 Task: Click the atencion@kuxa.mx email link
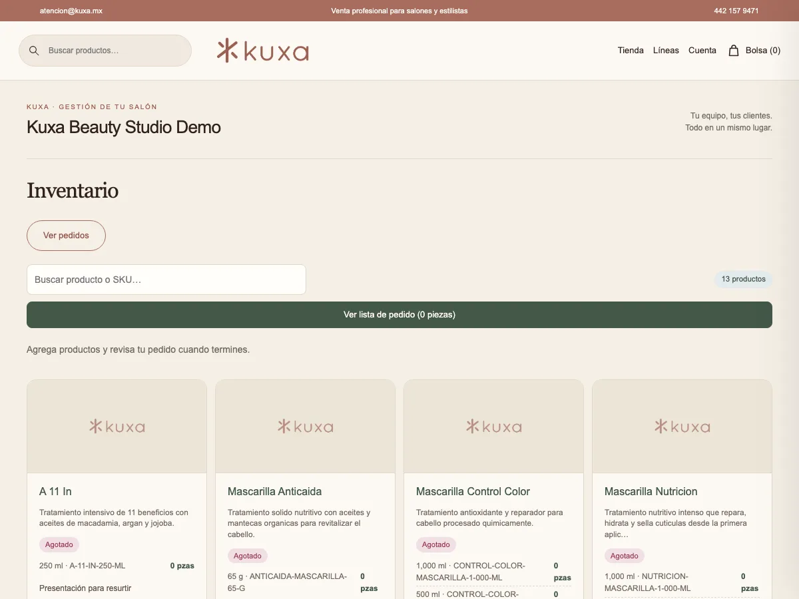[x=71, y=11]
